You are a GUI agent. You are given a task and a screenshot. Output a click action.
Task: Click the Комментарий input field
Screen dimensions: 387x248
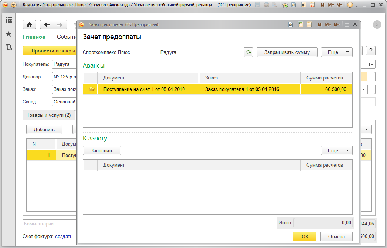[50, 224]
